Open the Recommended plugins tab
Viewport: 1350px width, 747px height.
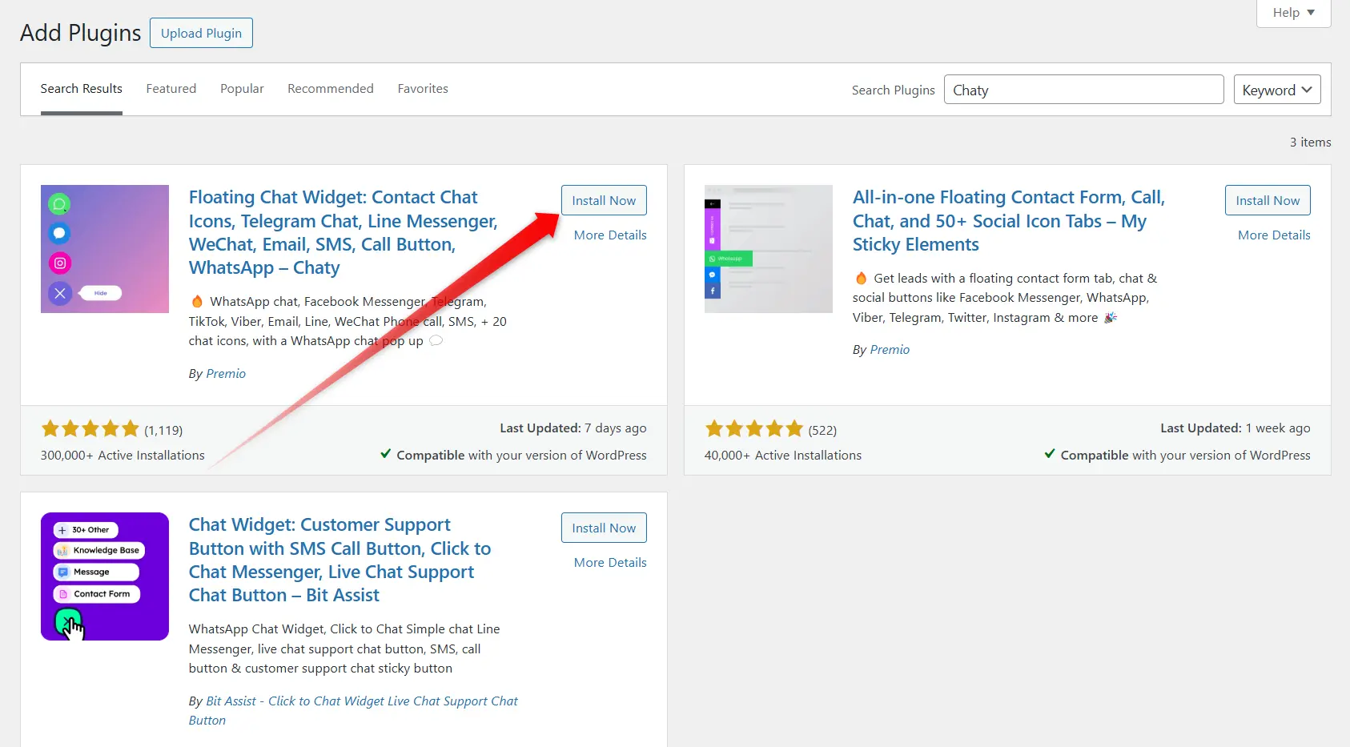[331, 89]
